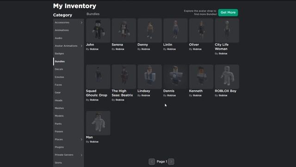
Task: Click the Serena bundle name link
Action: coord(117,45)
